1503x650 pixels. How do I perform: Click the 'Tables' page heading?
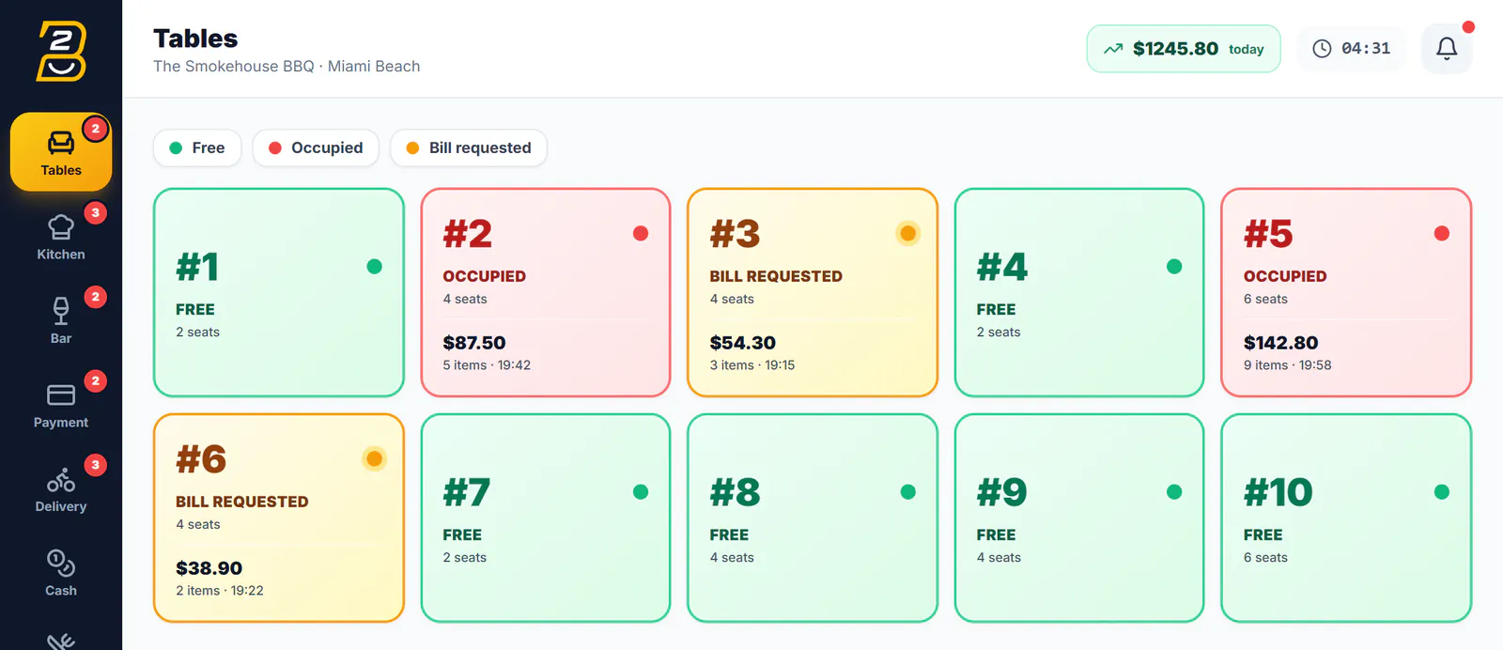point(195,39)
